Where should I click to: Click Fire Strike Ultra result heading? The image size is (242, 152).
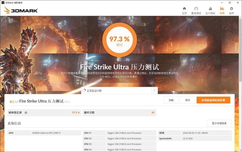point(41,101)
